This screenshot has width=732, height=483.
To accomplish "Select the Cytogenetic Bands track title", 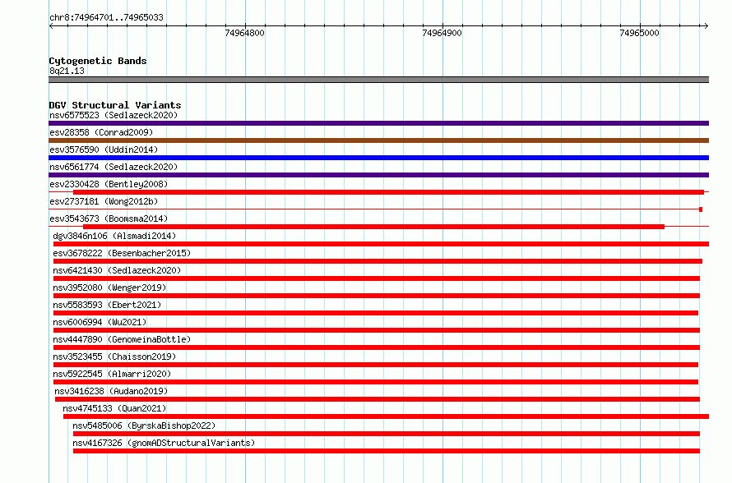I will [98, 61].
